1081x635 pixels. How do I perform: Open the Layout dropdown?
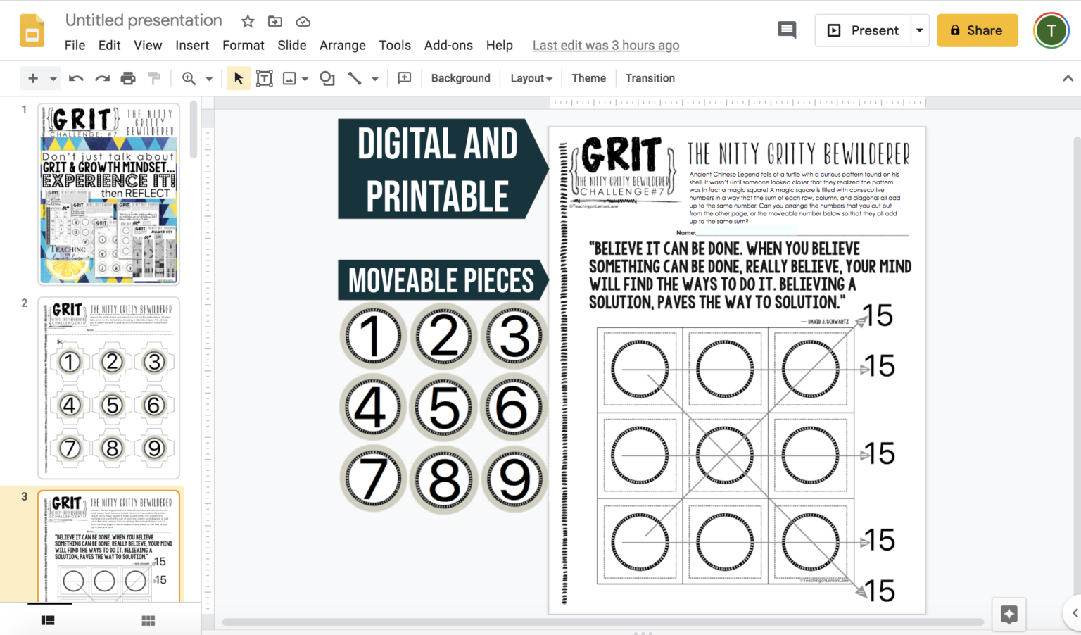click(531, 78)
